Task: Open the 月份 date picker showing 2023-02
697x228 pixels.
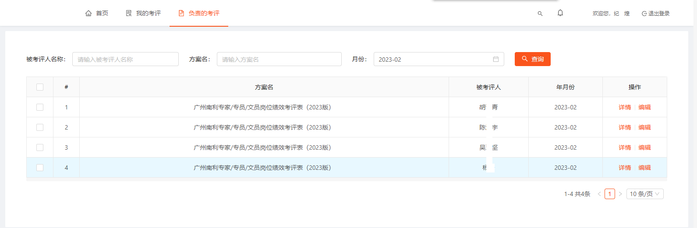Action: [x=434, y=59]
